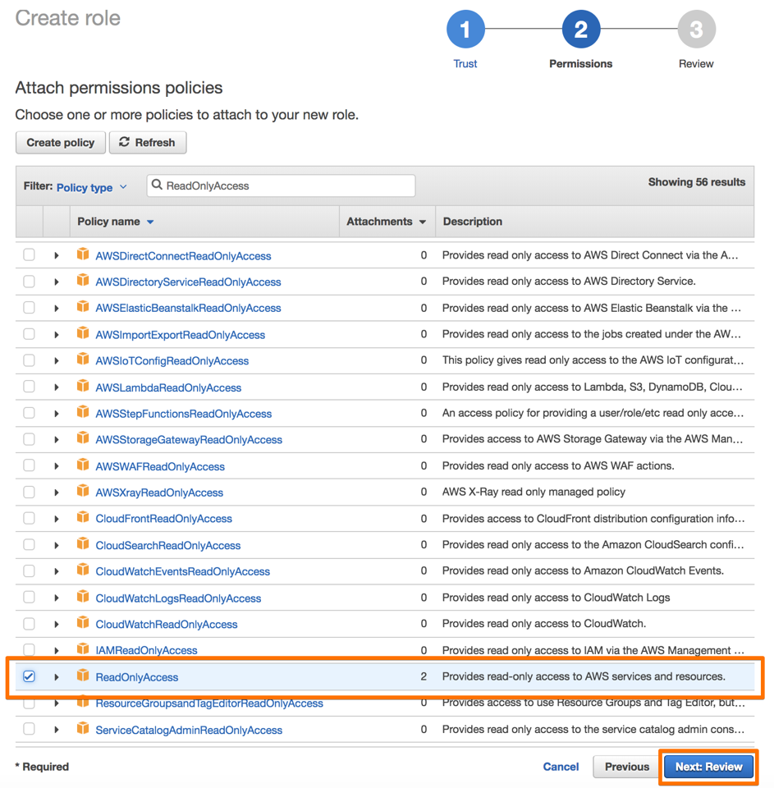Switch to the Trust step
Image resolution: width=774 pixels, height=788 pixels.
465,29
